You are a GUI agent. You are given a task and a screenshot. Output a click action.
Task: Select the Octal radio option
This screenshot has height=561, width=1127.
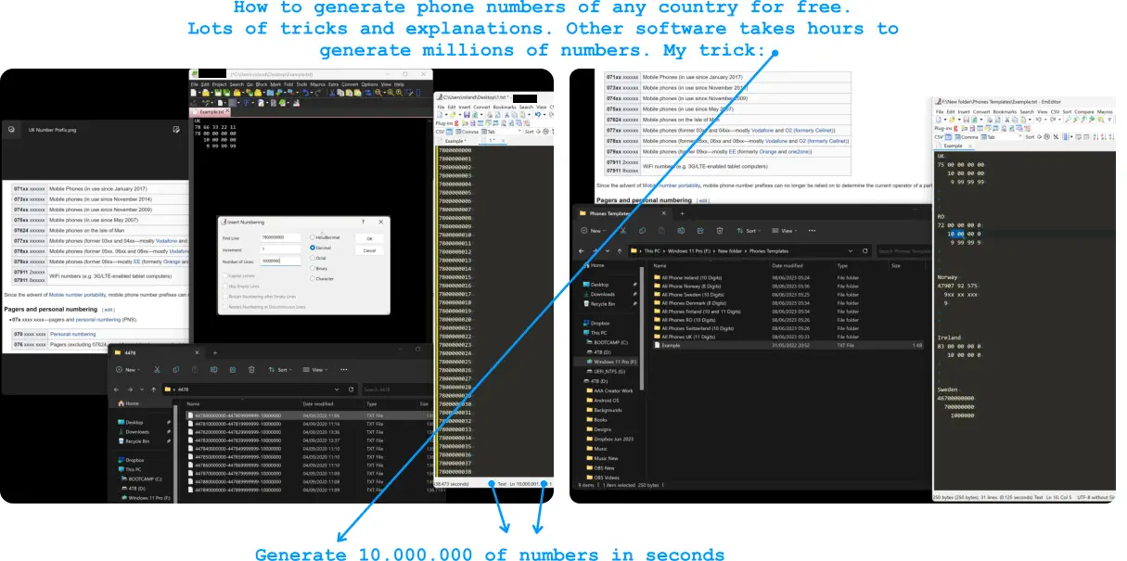click(x=313, y=258)
